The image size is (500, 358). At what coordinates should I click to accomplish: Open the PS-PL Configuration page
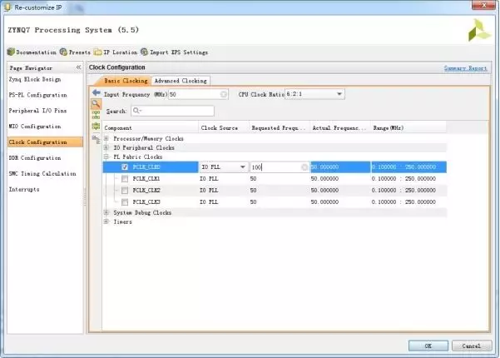click(x=37, y=95)
